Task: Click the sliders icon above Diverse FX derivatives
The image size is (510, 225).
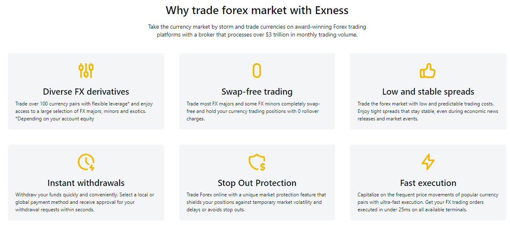Action: coord(86,71)
